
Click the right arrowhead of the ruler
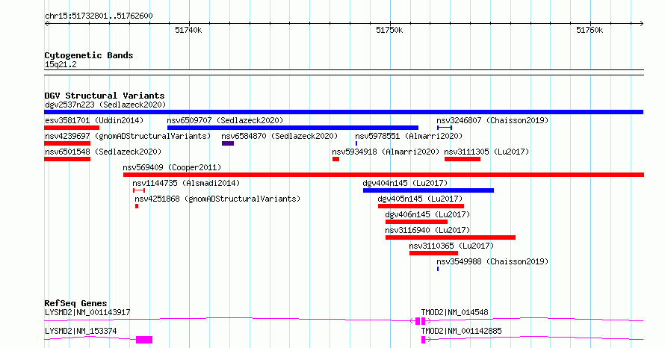click(641, 24)
